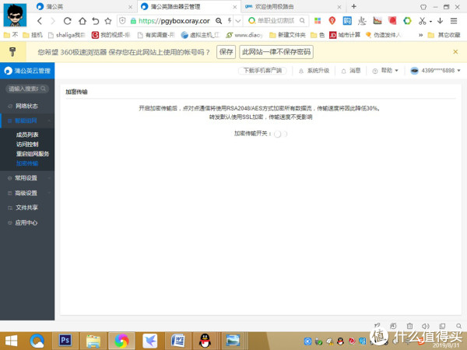This screenshot has height=350, width=467.
Task: Select 加密传输 submenu item
Action: [27, 163]
